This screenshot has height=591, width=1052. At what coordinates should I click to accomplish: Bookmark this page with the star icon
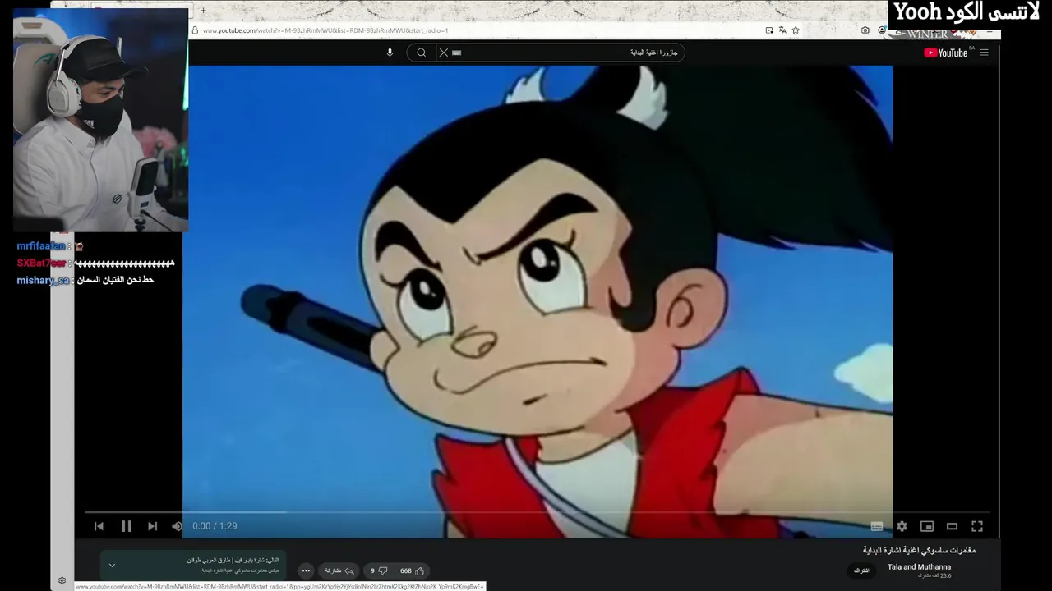coord(796,30)
